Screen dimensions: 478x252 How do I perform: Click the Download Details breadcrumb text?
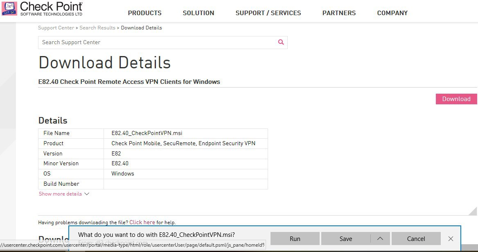point(142,28)
